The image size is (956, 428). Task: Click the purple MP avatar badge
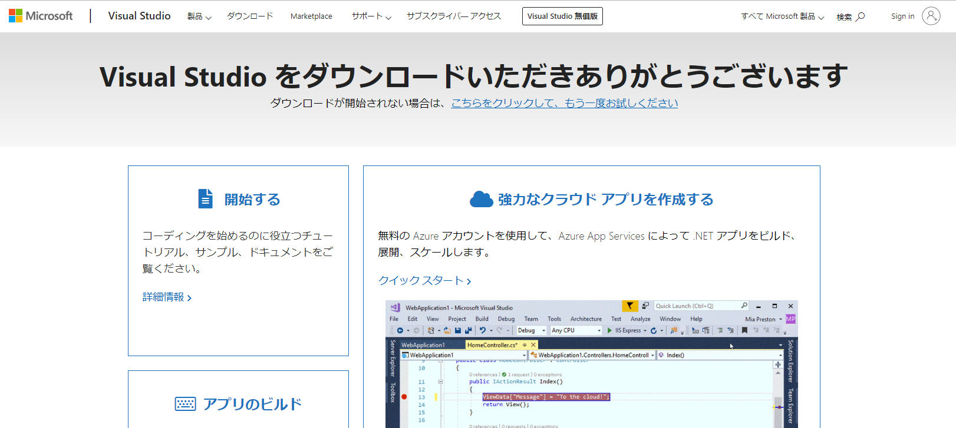coord(790,319)
